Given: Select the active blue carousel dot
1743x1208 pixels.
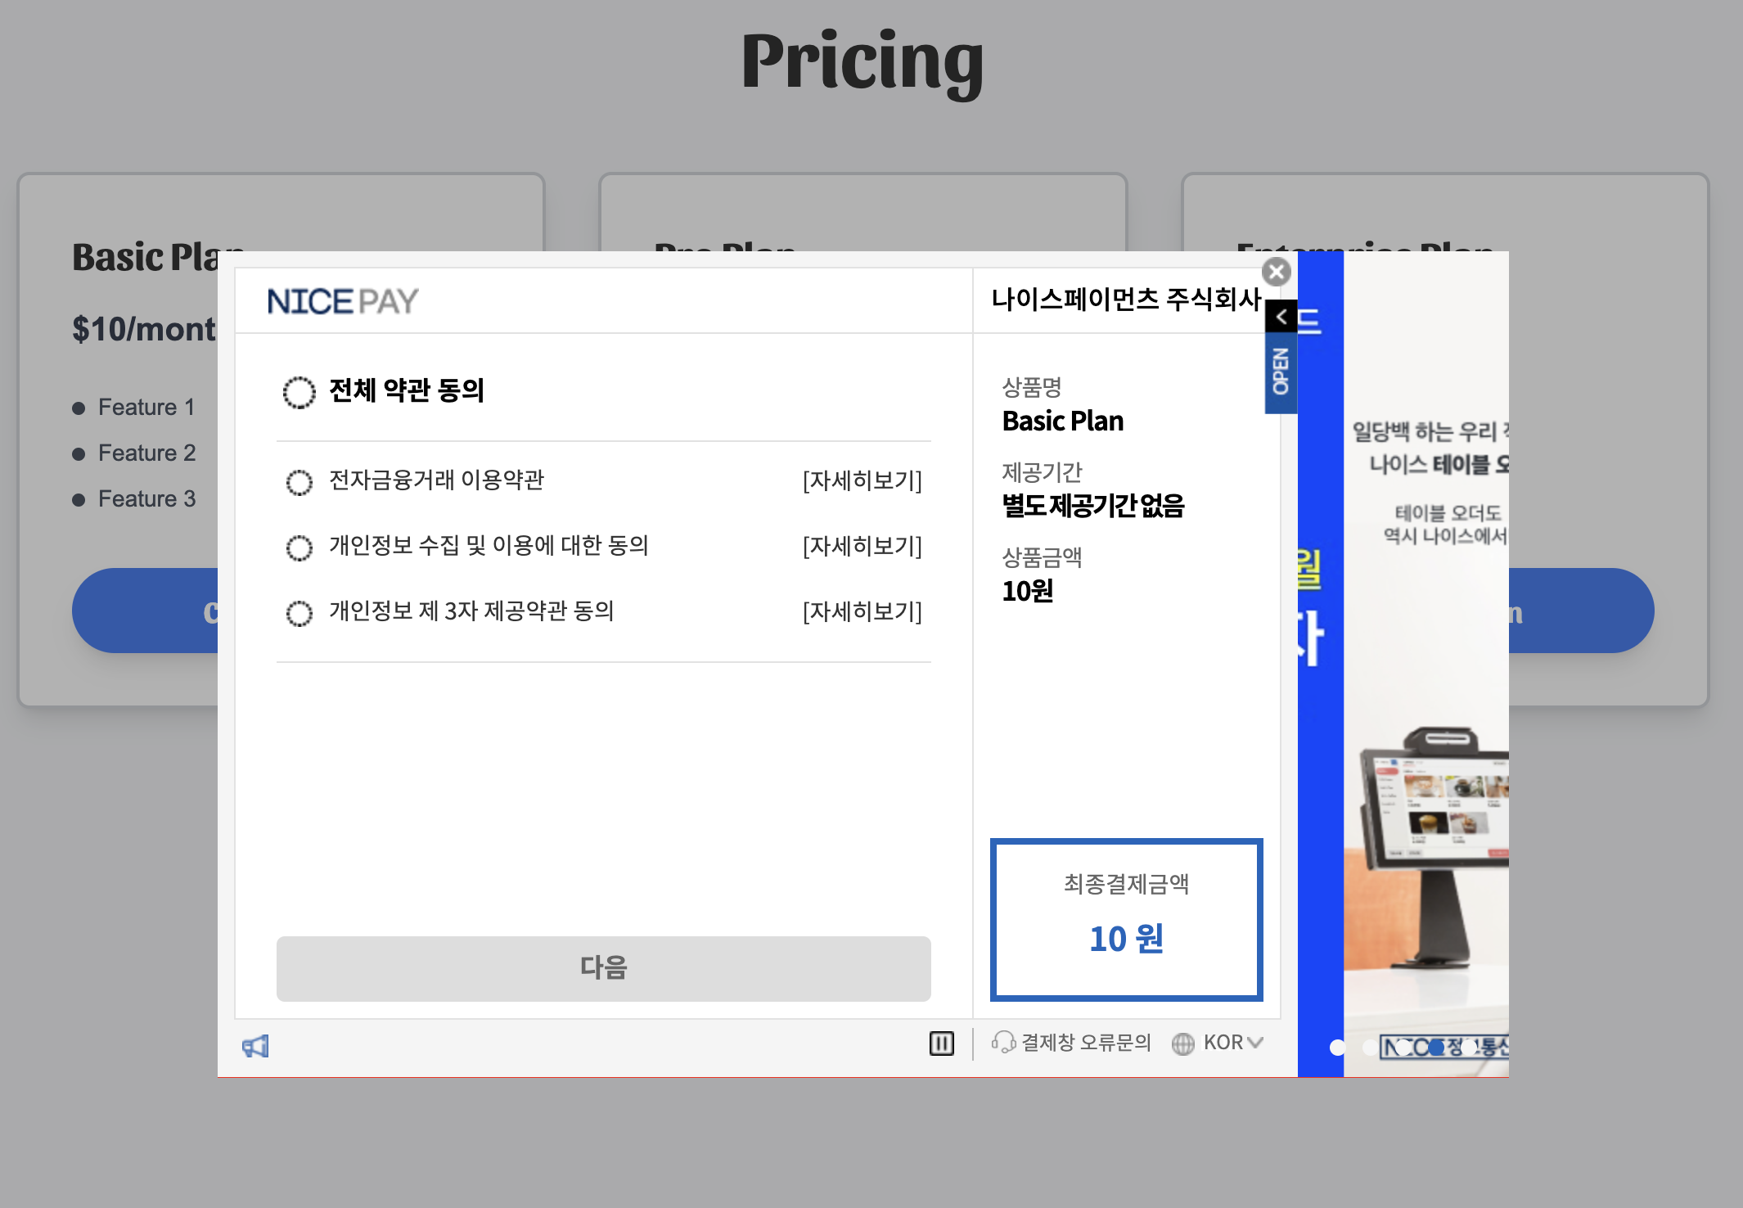Looking at the screenshot, I should point(1436,1048).
